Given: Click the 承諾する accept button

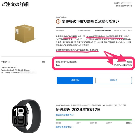Looking at the screenshot, I should pyautogui.click(x=75, y=80).
